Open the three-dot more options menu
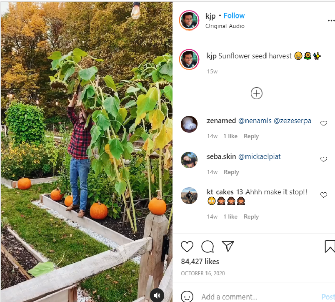The image size is (335, 302). tap(331, 20)
